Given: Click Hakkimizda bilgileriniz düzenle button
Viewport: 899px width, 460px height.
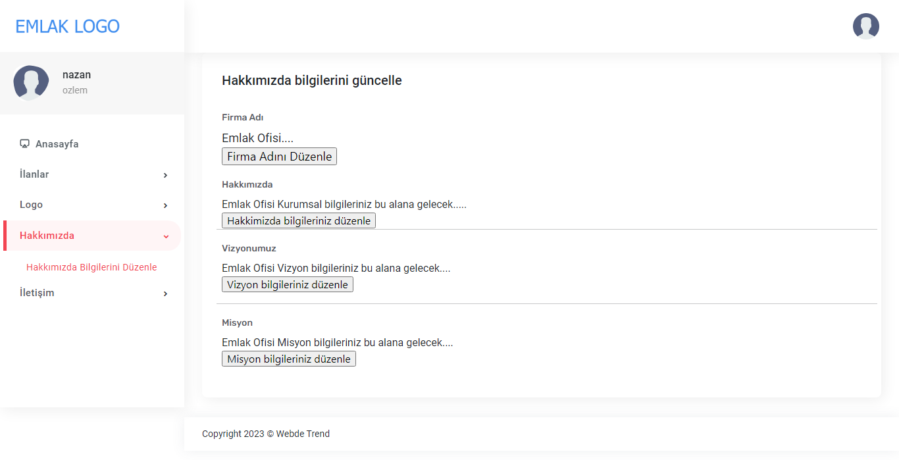Looking at the screenshot, I should [299, 220].
